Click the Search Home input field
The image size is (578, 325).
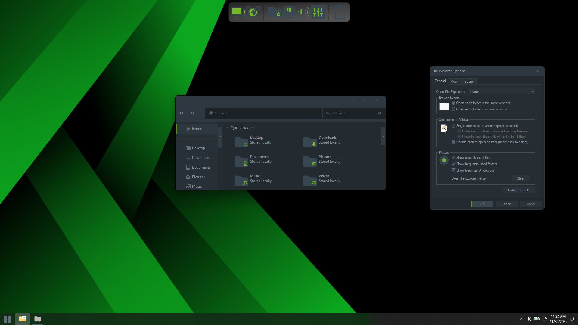(350, 113)
